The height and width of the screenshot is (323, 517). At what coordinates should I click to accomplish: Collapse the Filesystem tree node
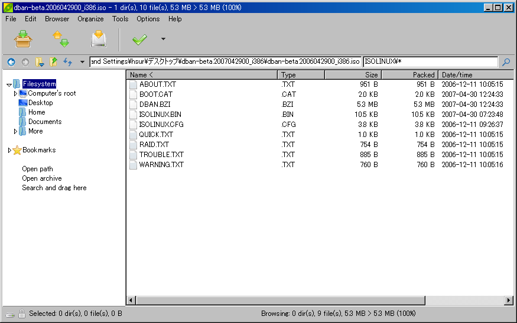(x=9, y=84)
